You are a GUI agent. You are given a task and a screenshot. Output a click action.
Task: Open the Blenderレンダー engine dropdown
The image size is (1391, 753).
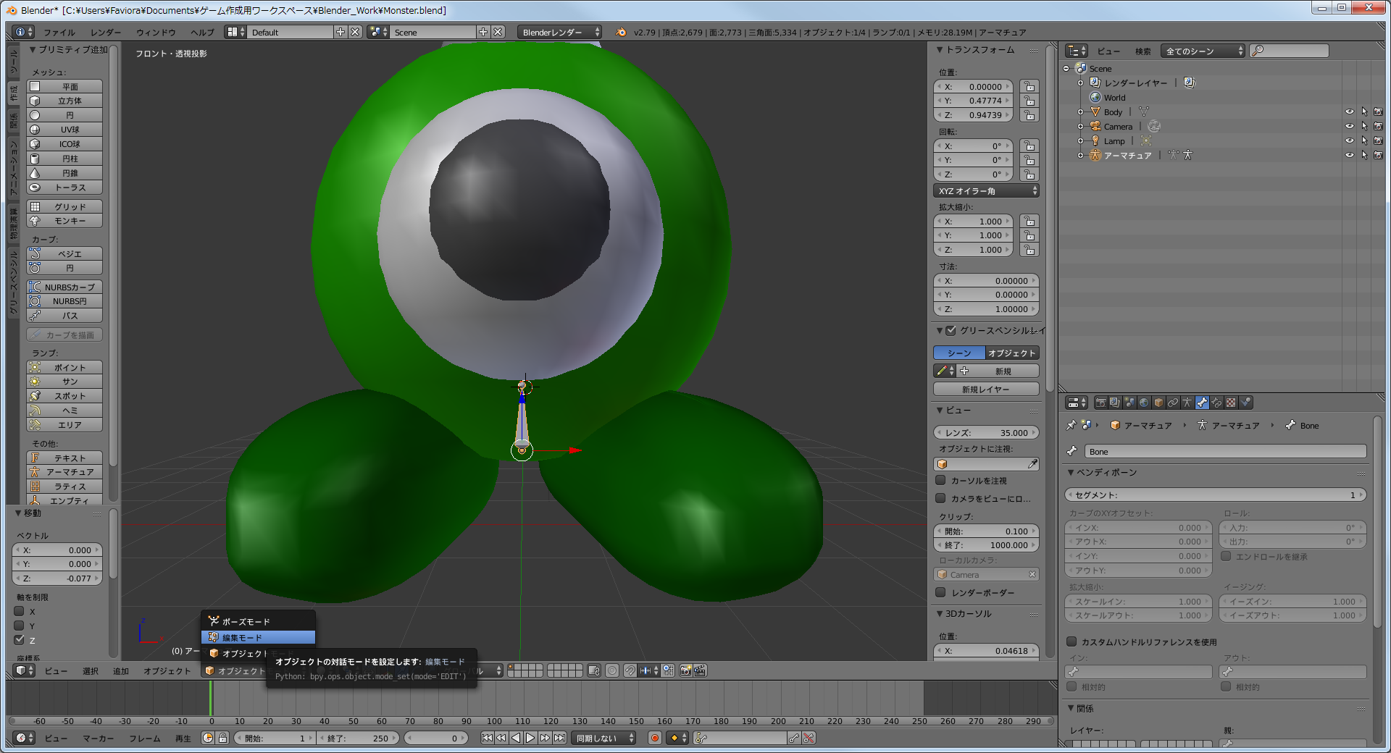[x=559, y=32]
